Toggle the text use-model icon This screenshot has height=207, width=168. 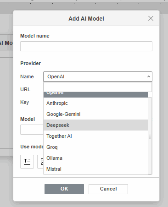[x=27, y=162]
